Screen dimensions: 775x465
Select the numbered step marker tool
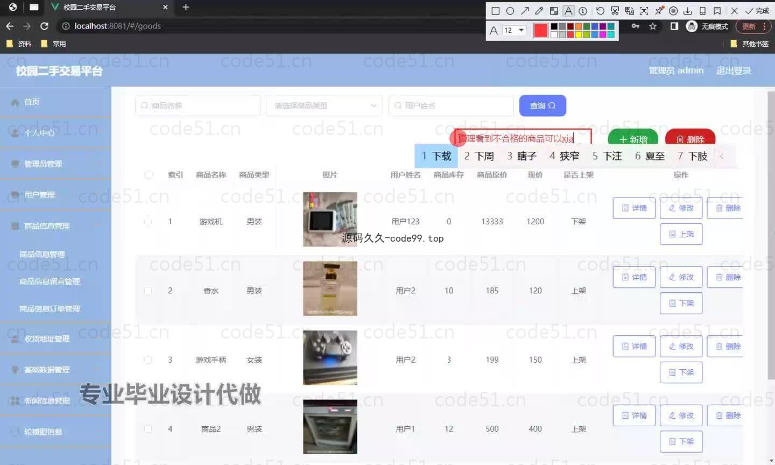click(x=583, y=11)
